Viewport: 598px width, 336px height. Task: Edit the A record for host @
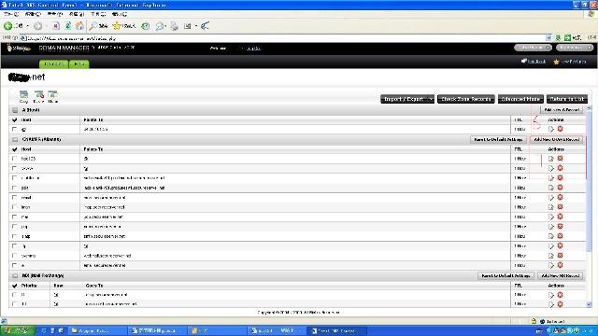(551, 129)
